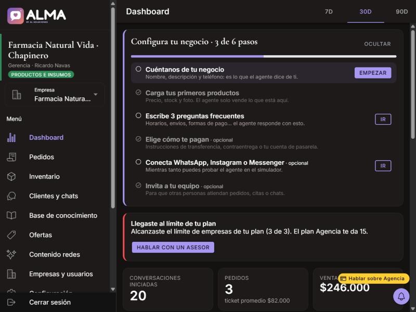Viewport: 416px width, 312px height.
Task: Click the sidebar scrollbar thumb
Action: tap(113, 108)
